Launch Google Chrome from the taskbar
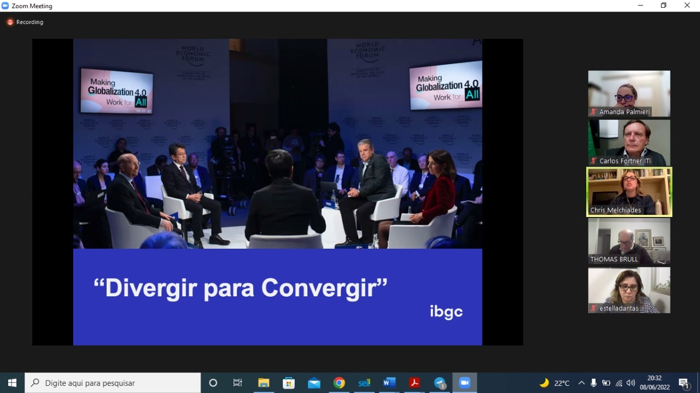This screenshot has height=393, width=700. [339, 383]
